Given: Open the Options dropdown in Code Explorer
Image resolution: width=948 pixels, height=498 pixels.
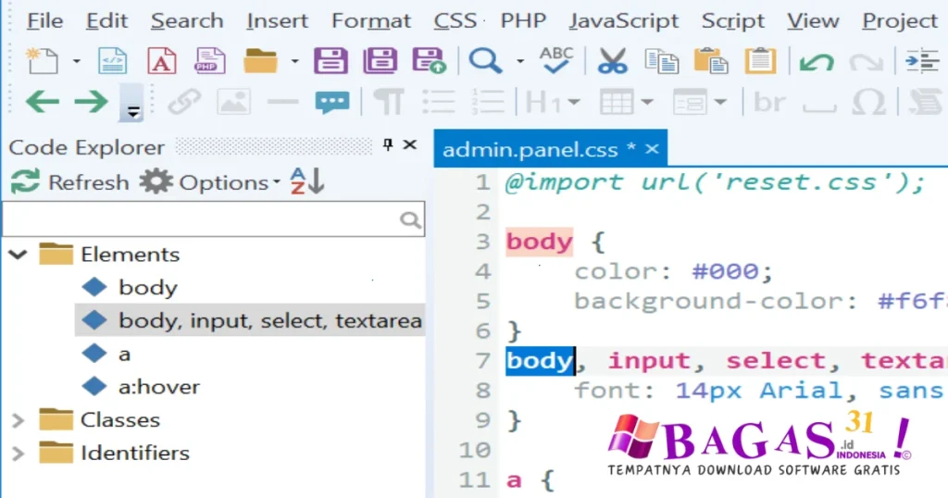Looking at the screenshot, I should pos(229,182).
